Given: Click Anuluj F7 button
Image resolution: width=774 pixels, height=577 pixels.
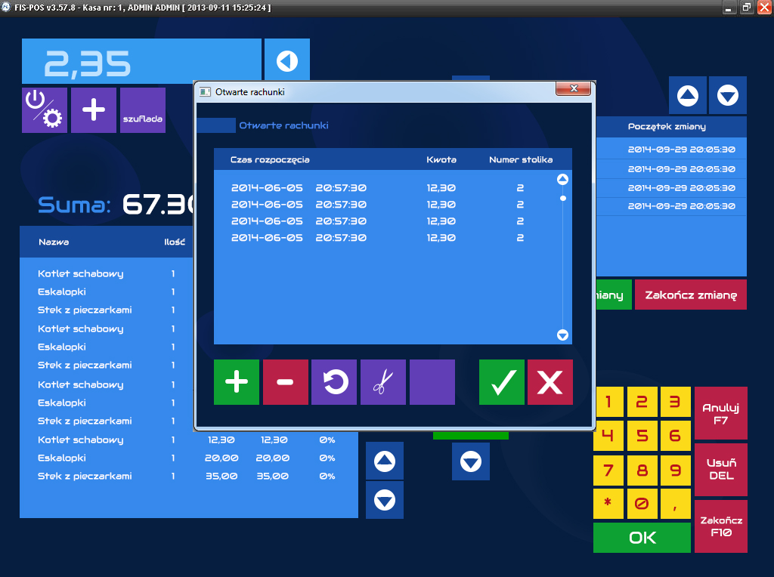Looking at the screenshot, I should tap(720, 413).
